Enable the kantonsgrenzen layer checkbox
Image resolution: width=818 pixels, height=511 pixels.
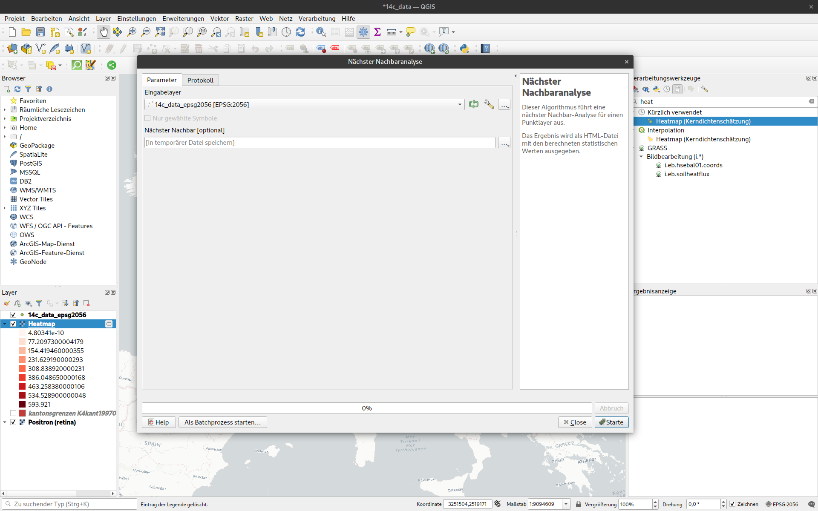click(13, 413)
